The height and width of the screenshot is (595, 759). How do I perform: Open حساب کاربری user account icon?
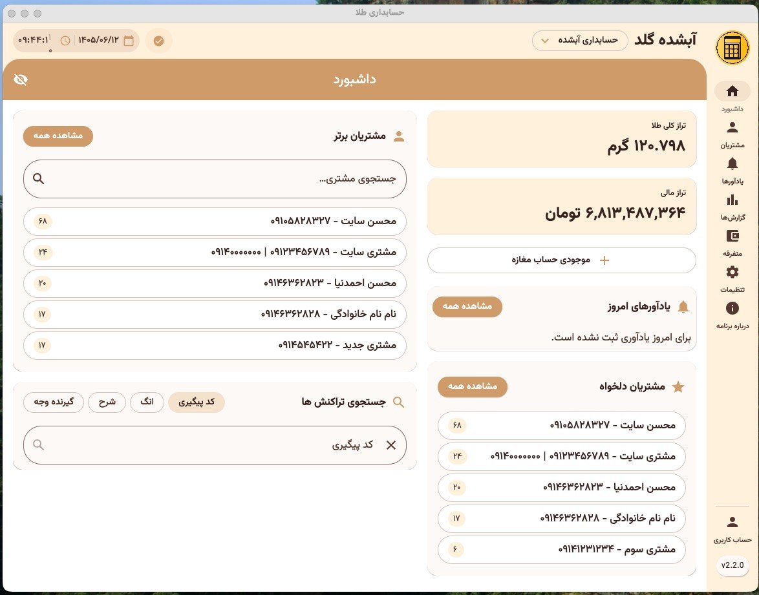(x=732, y=523)
